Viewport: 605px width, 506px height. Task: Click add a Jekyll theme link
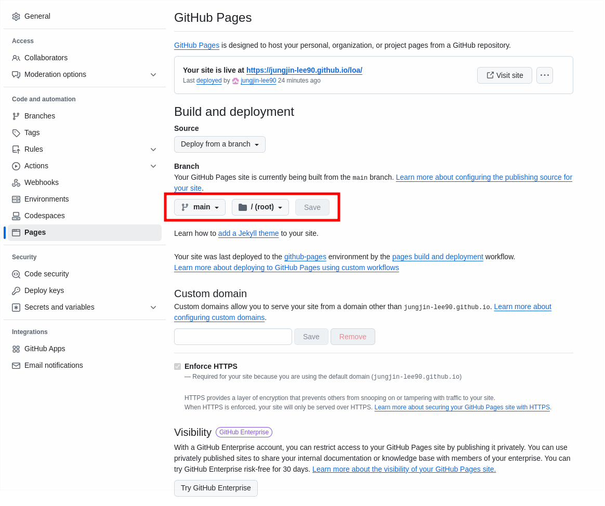coord(248,233)
